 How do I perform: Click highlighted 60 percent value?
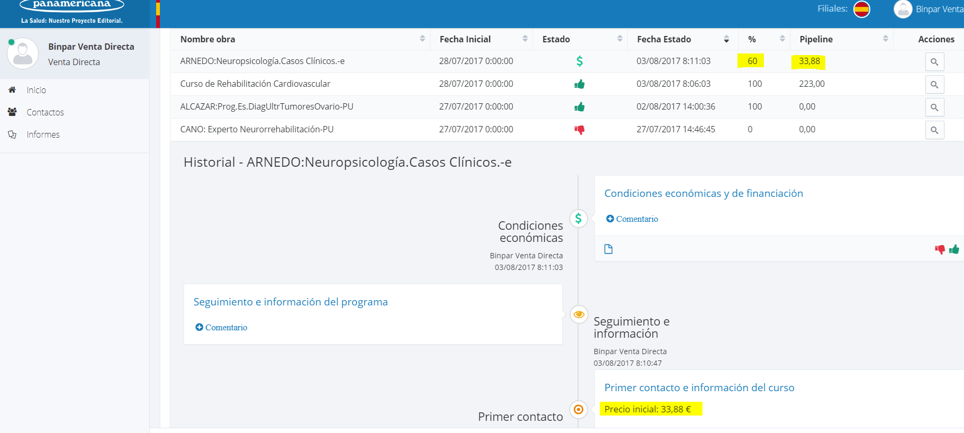pos(752,61)
